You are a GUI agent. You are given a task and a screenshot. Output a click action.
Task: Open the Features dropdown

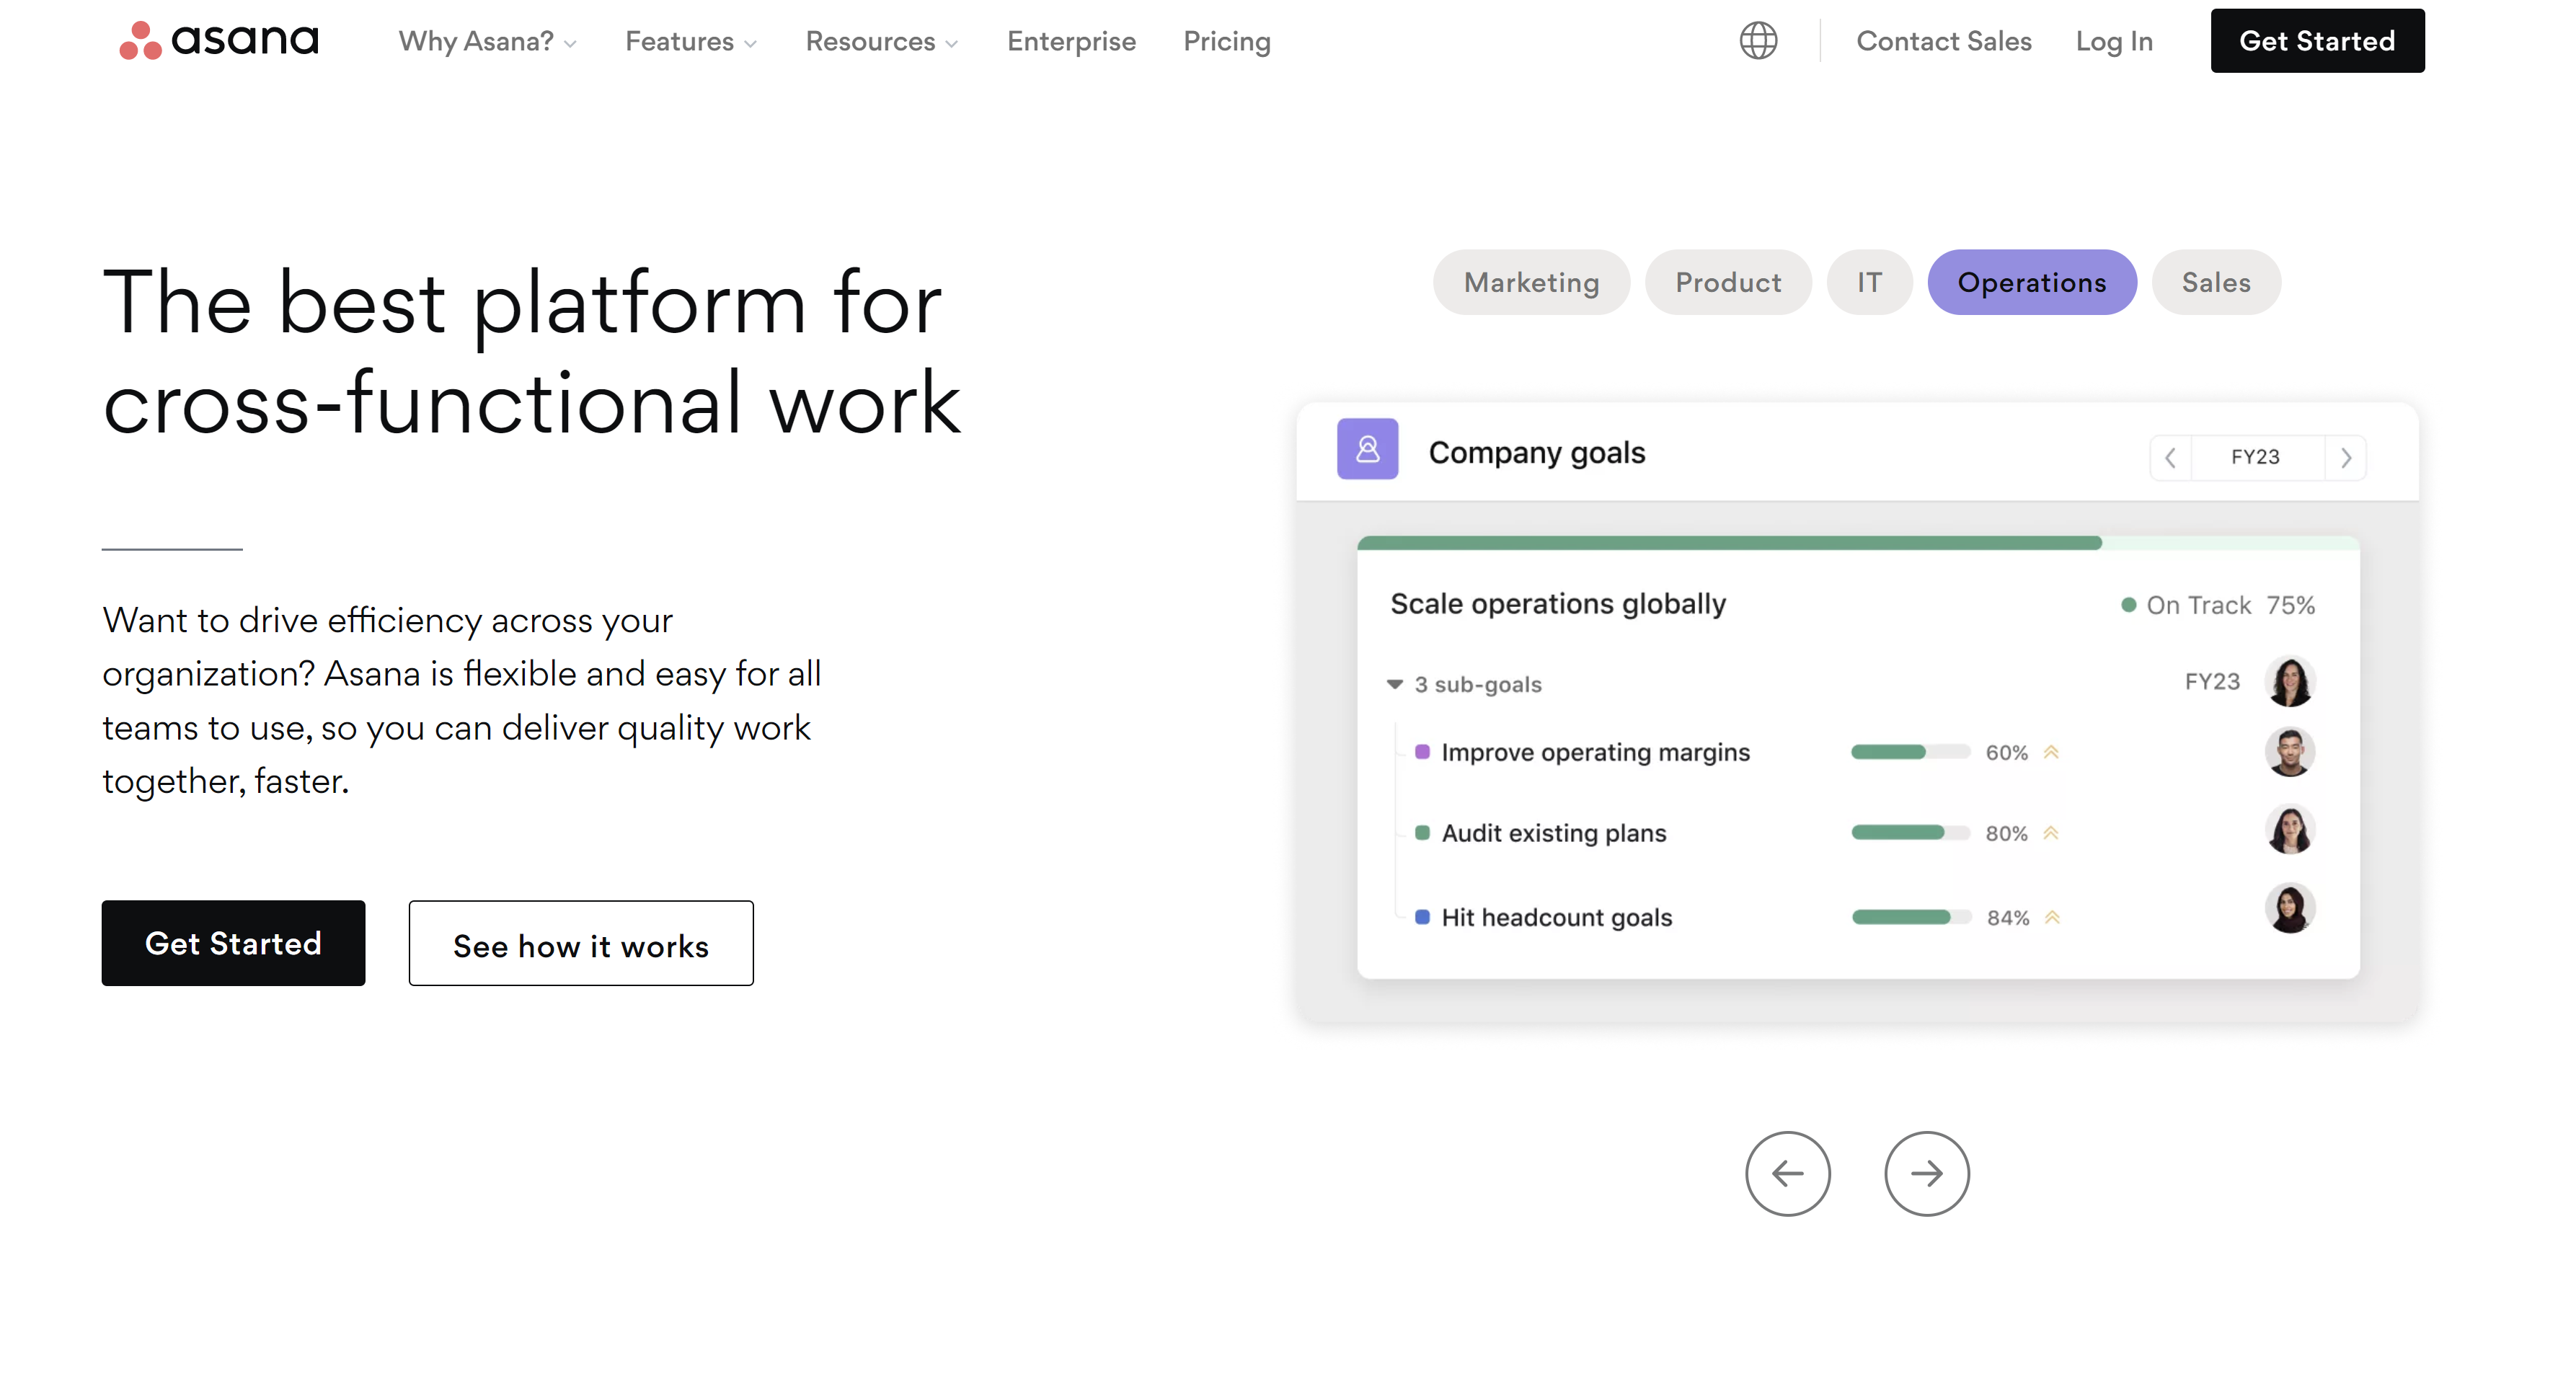(690, 41)
